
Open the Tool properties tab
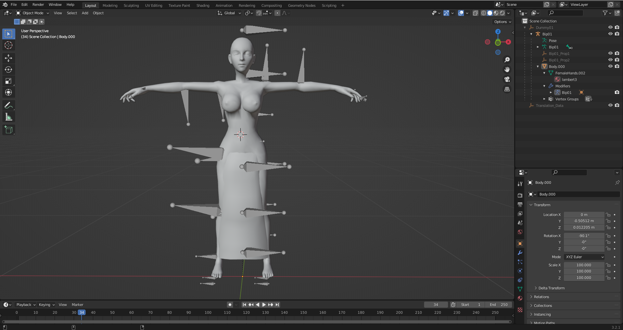point(520,184)
